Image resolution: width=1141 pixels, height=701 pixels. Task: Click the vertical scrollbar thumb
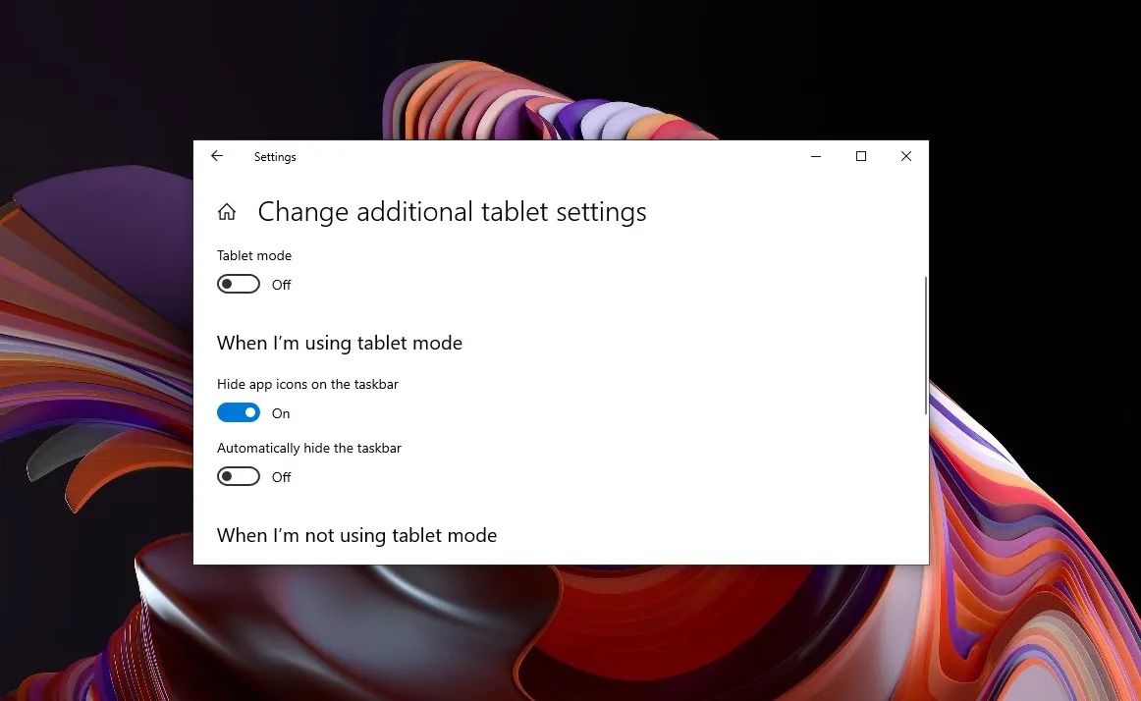click(925, 344)
